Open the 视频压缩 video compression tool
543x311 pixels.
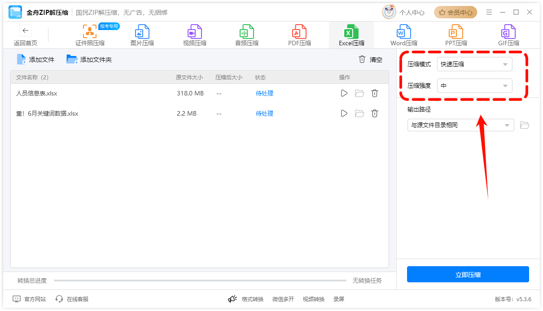195,35
